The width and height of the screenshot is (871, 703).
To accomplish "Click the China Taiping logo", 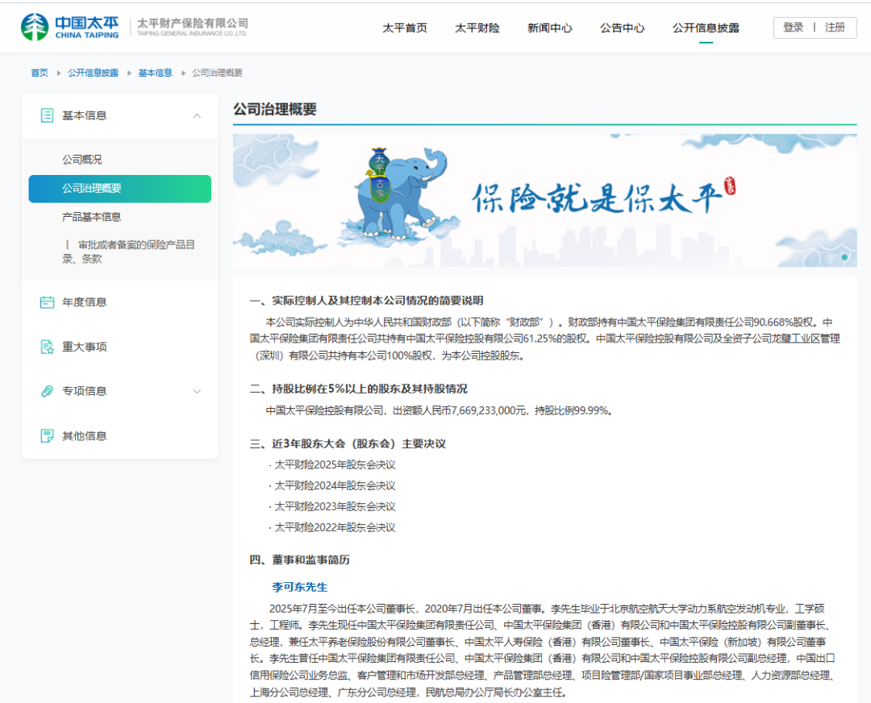I will point(70,27).
